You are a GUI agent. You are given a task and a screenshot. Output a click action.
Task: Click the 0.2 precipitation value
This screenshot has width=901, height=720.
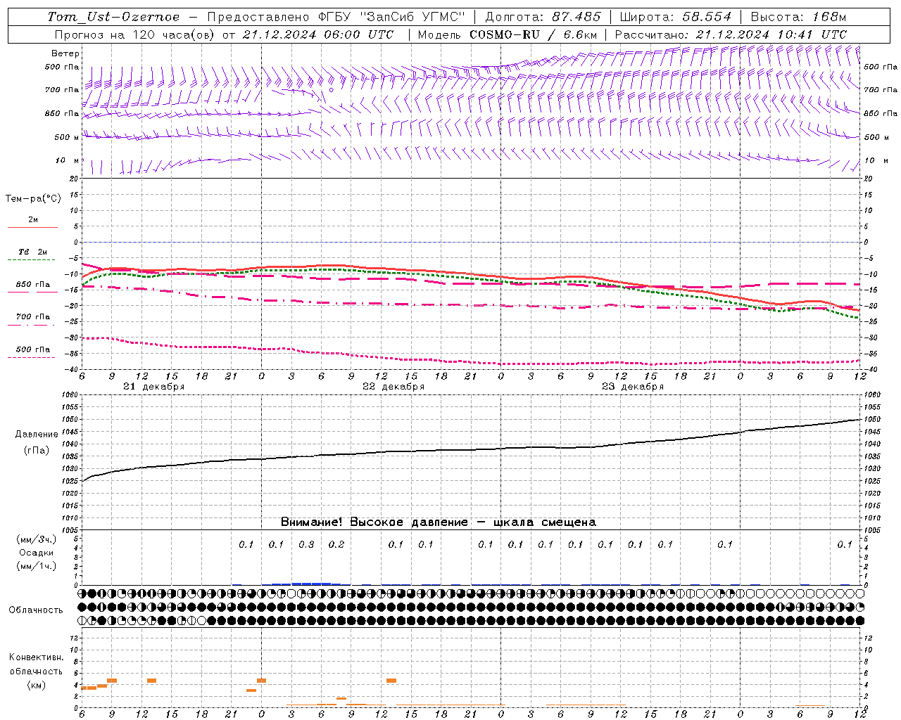(x=336, y=544)
